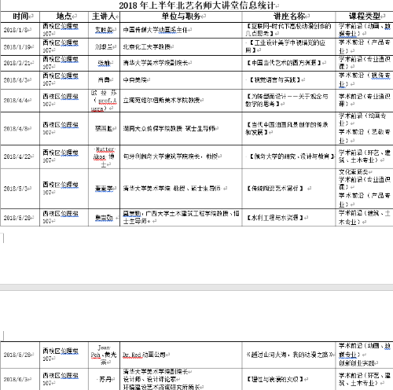Click the speaker cell Hutter Akos 博士
Image resolution: width=393 pixels, height=390 pixels.
point(104,156)
